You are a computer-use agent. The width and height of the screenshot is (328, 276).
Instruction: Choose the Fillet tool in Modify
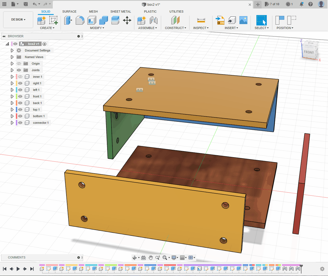coord(80,20)
